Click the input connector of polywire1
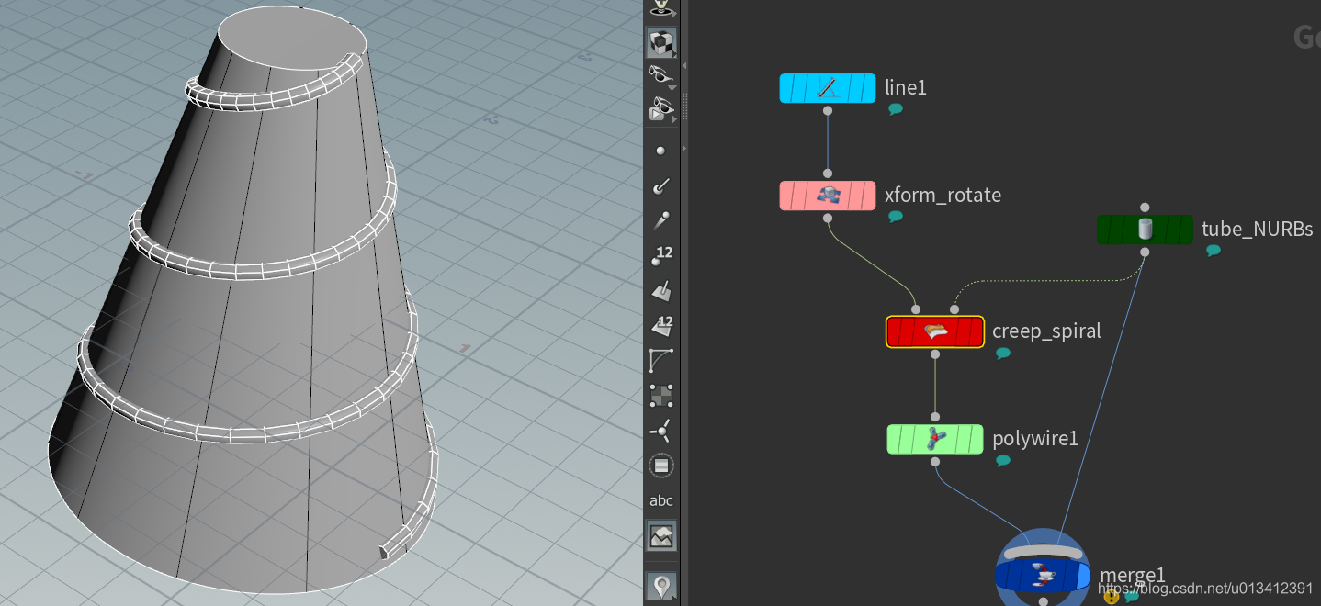Image resolution: width=1321 pixels, height=606 pixels. [x=935, y=417]
